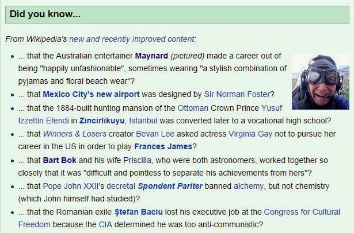Follow the alchemy link
Screen dimensions: 354x233
point(249,187)
